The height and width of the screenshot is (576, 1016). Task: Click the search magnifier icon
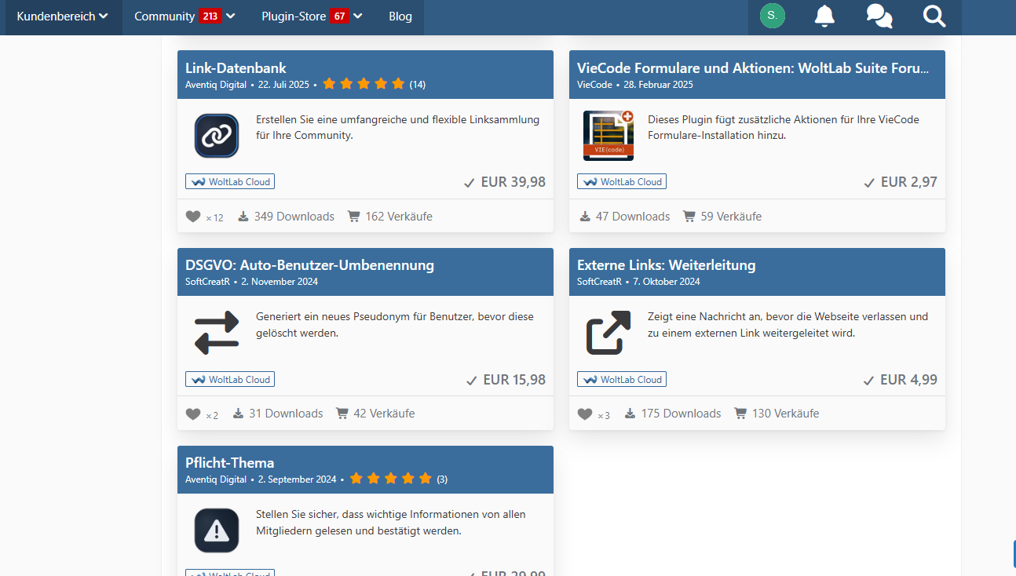pos(934,16)
